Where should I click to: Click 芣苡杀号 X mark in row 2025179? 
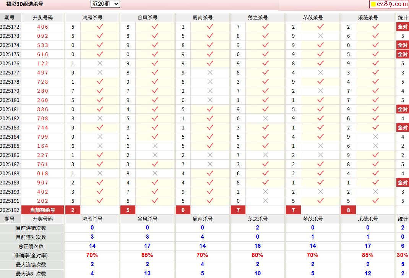(x=321, y=91)
